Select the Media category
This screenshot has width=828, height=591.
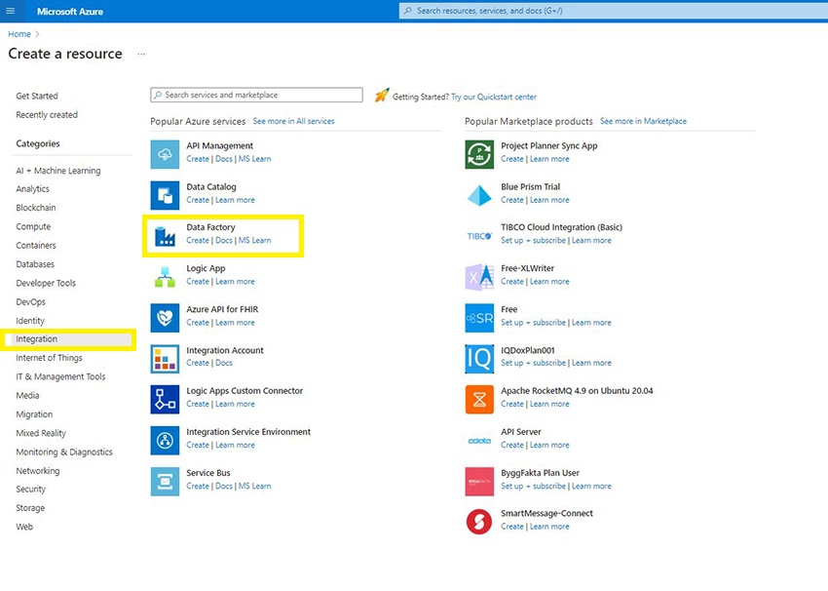[27, 395]
